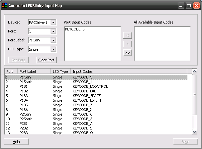
Task: Sort by the Port column header
Action: coord(11,72)
